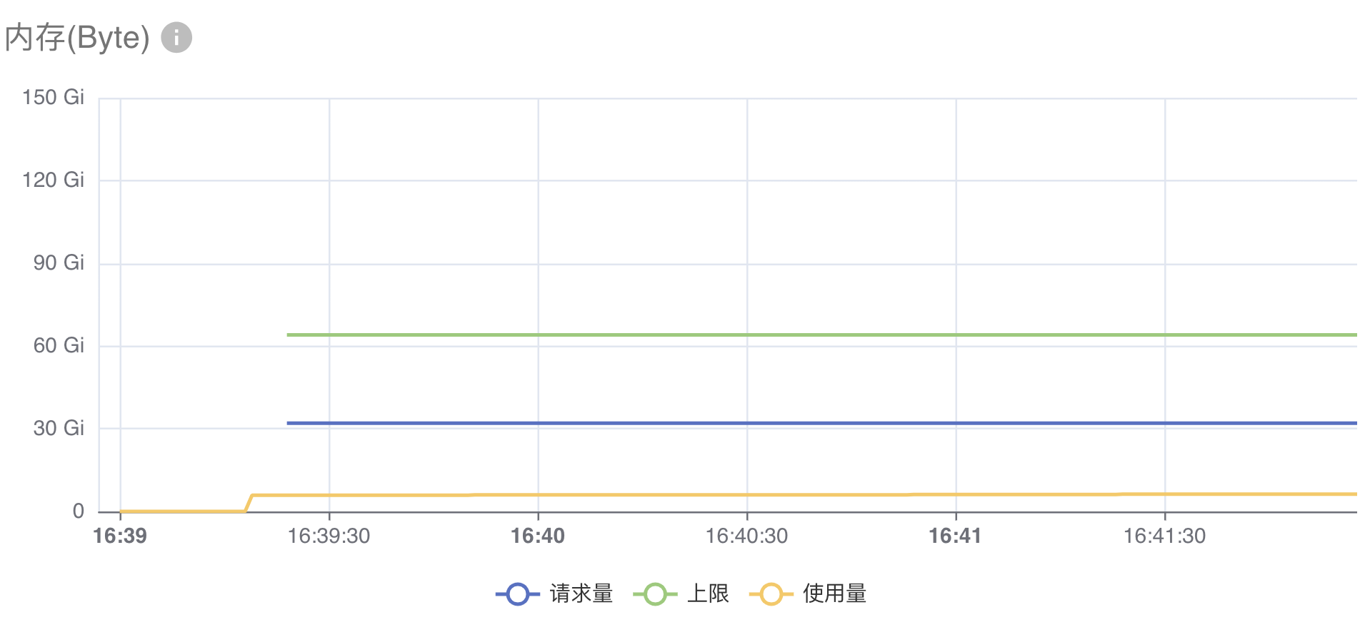This screenshot has height=632, width=1370.
Task: Toggle the 请求量 series in legend
Action: click(x=555, y=593)
